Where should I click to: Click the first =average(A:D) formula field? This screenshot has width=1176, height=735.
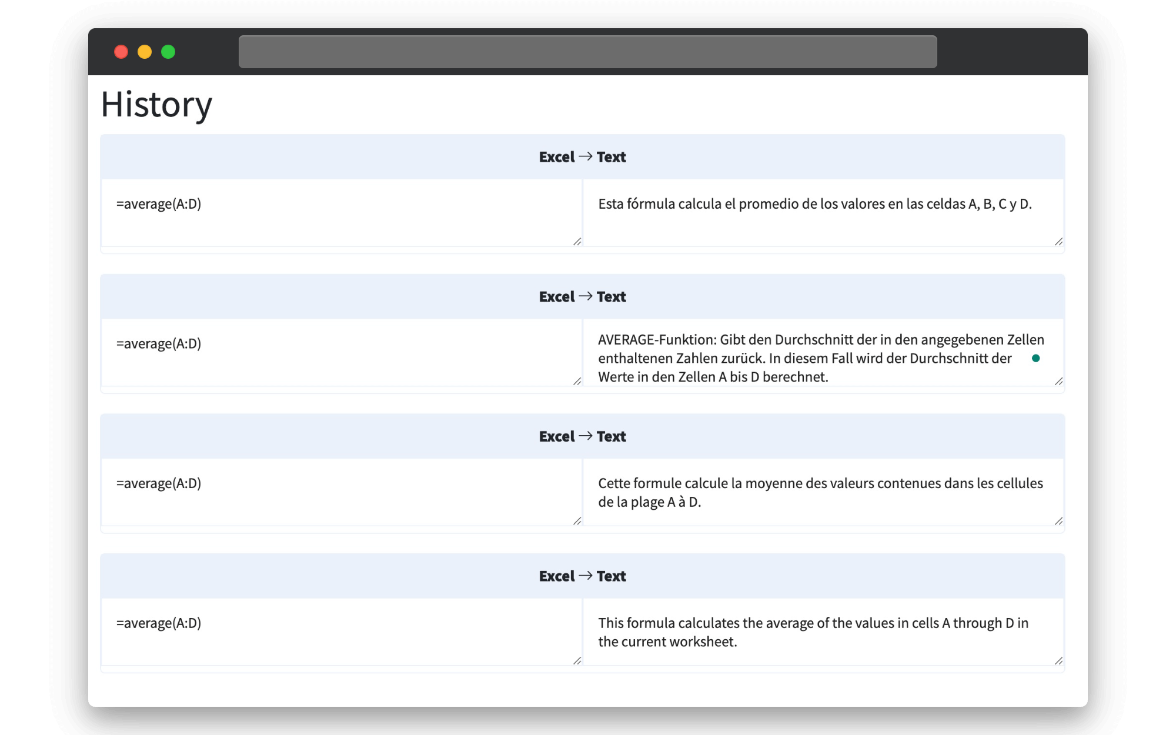(x=341, y=212)
